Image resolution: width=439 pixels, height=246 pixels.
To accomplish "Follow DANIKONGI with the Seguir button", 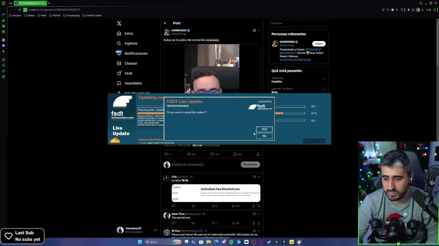I will 319,44.
